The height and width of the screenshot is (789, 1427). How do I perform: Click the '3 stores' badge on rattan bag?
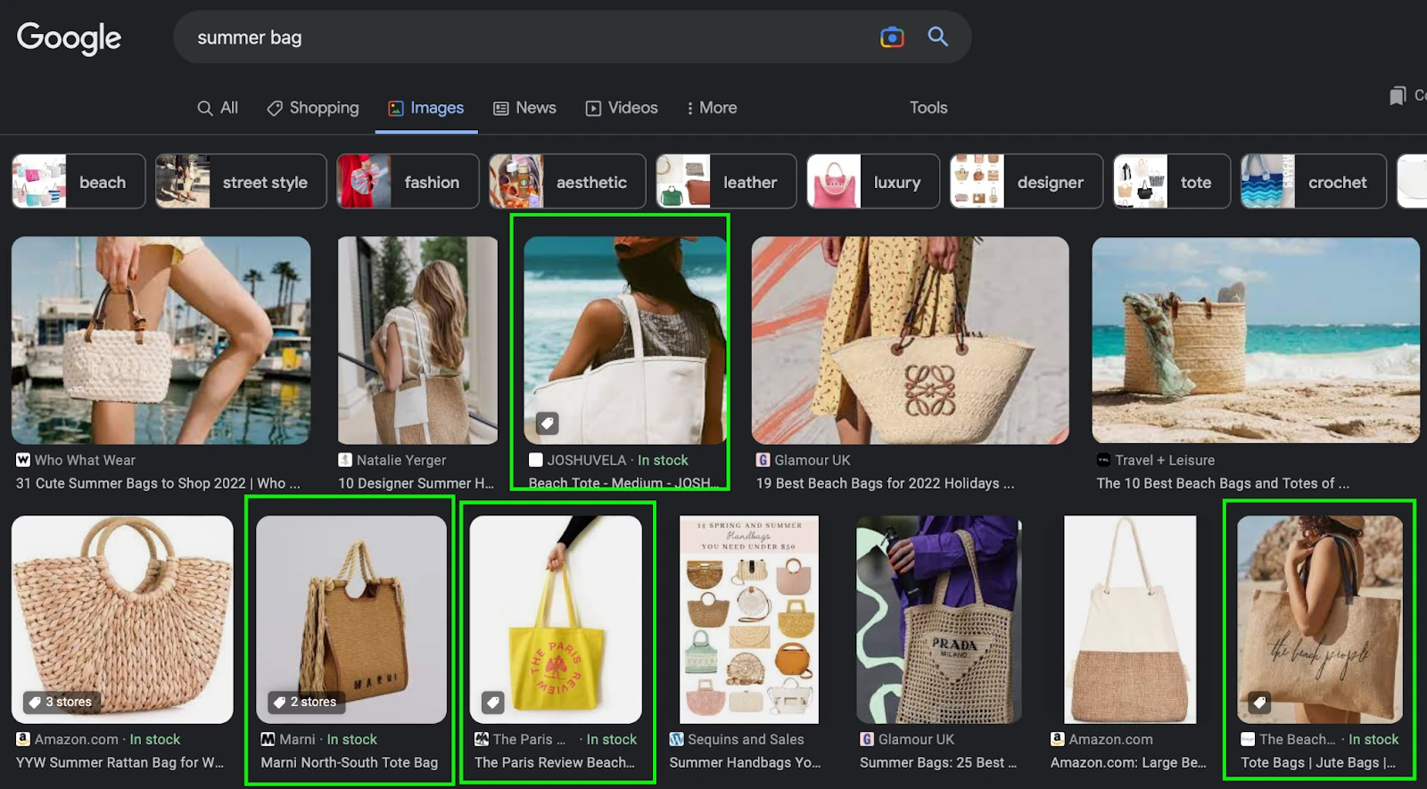[x=60, y=702]
